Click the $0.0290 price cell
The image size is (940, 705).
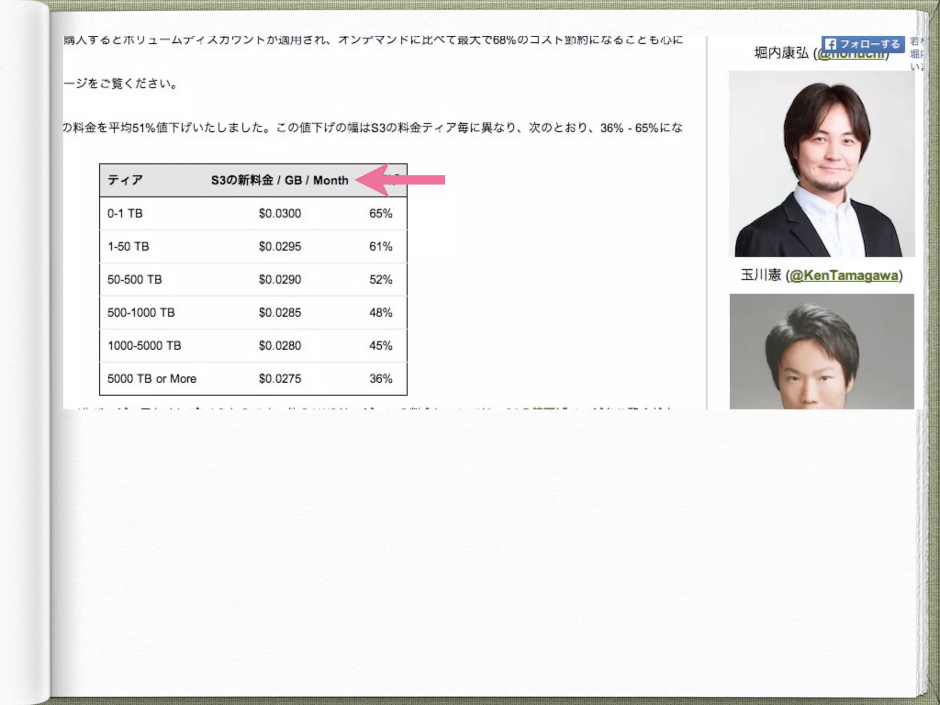coord(280,280)
